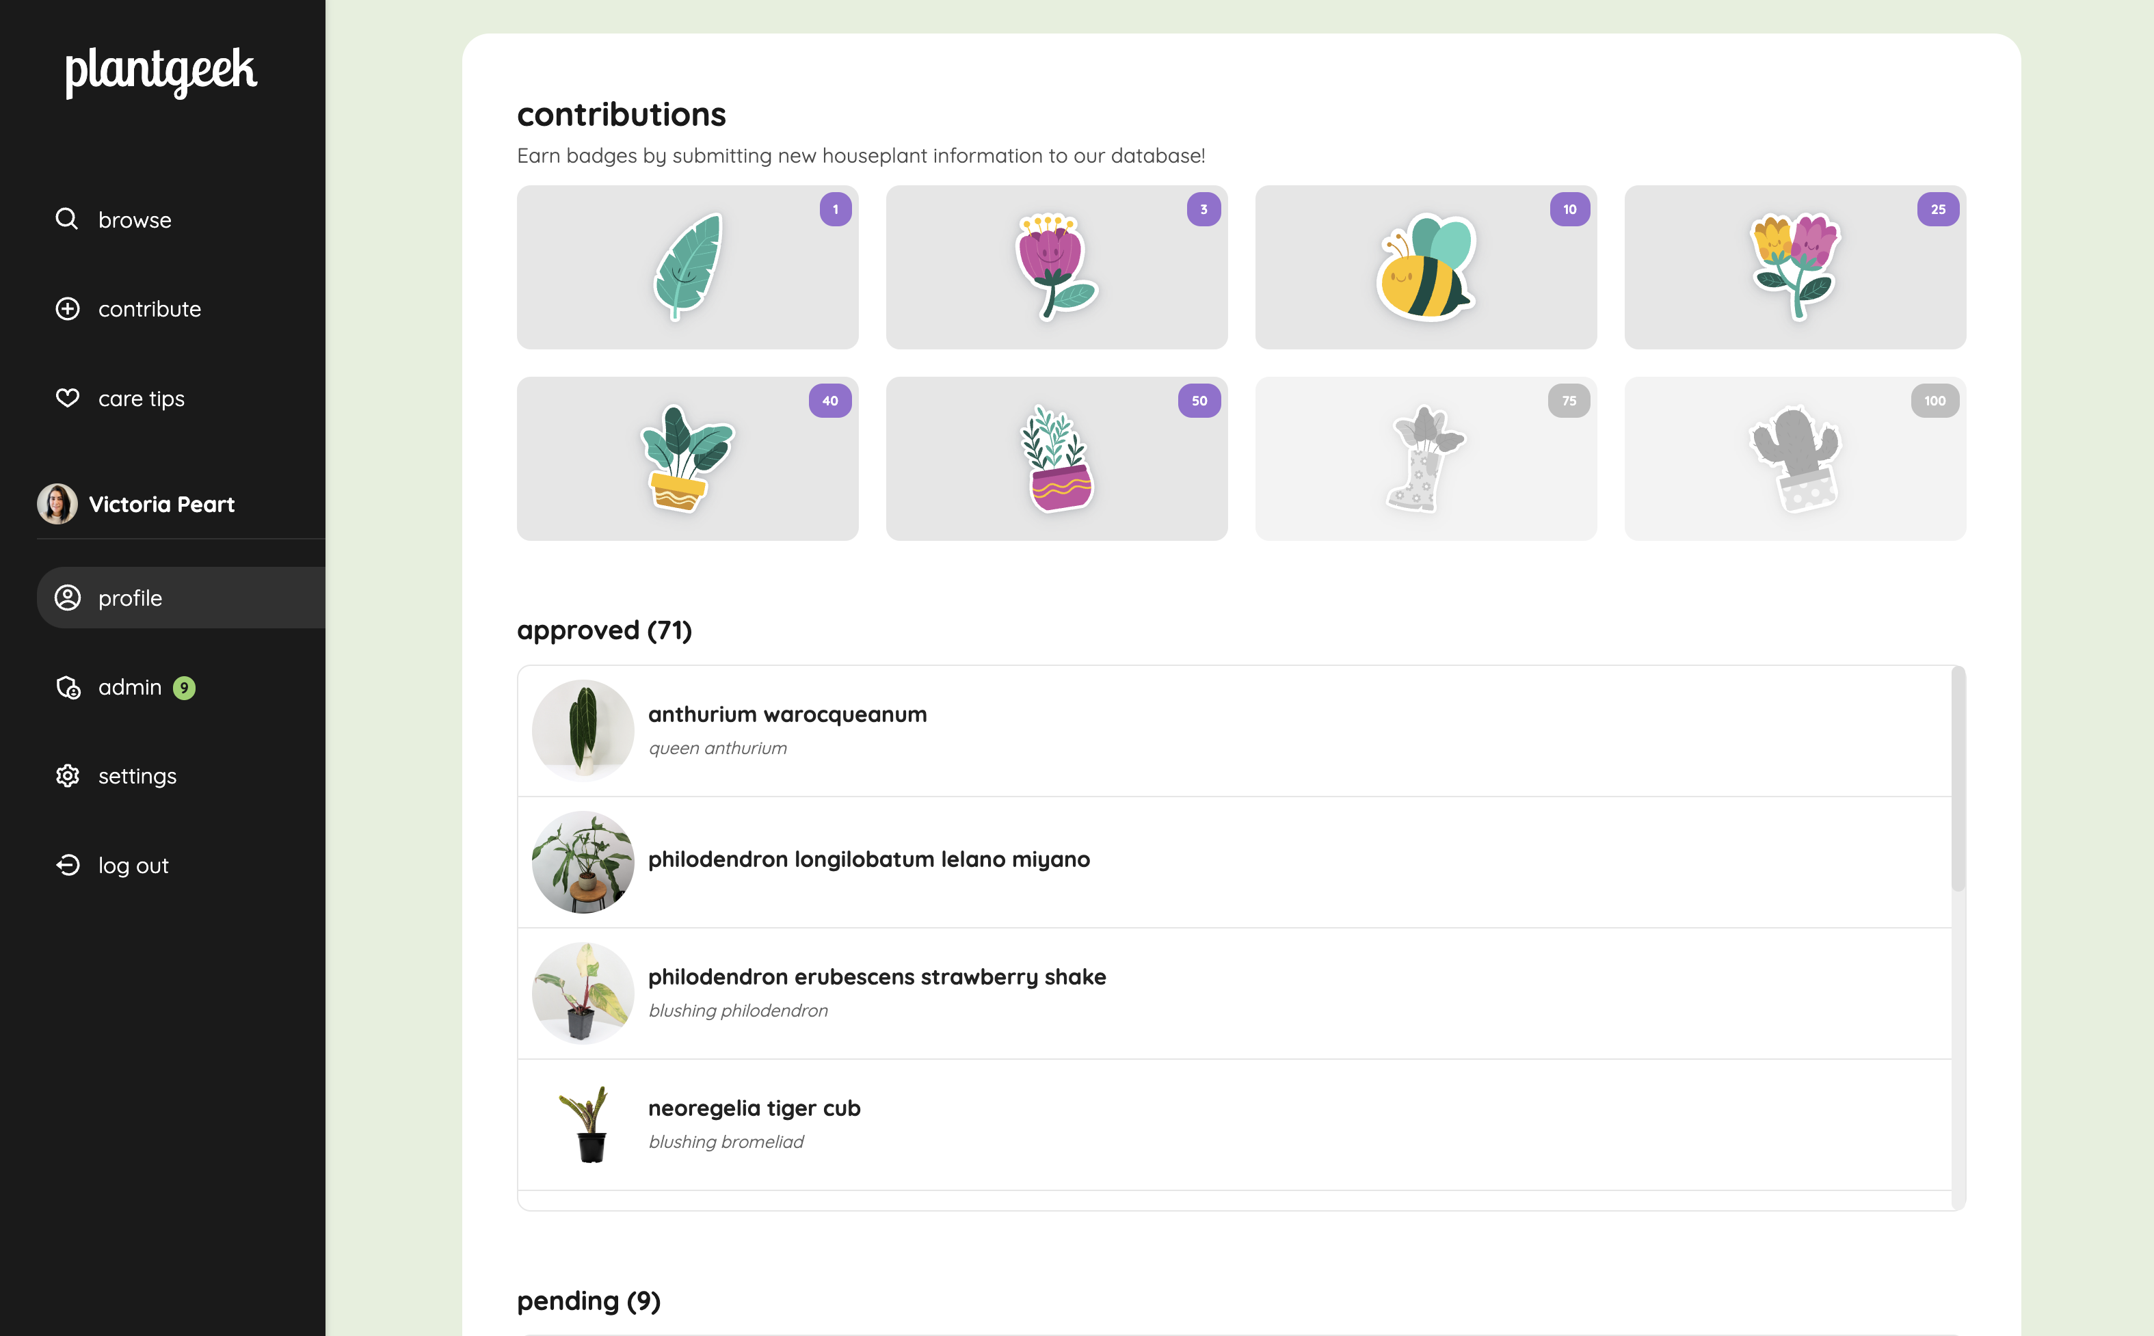The image size is (2154, 1336).
Task: Click the care tips heart icon
Action: pyautogui.click(x=67, y=398)
